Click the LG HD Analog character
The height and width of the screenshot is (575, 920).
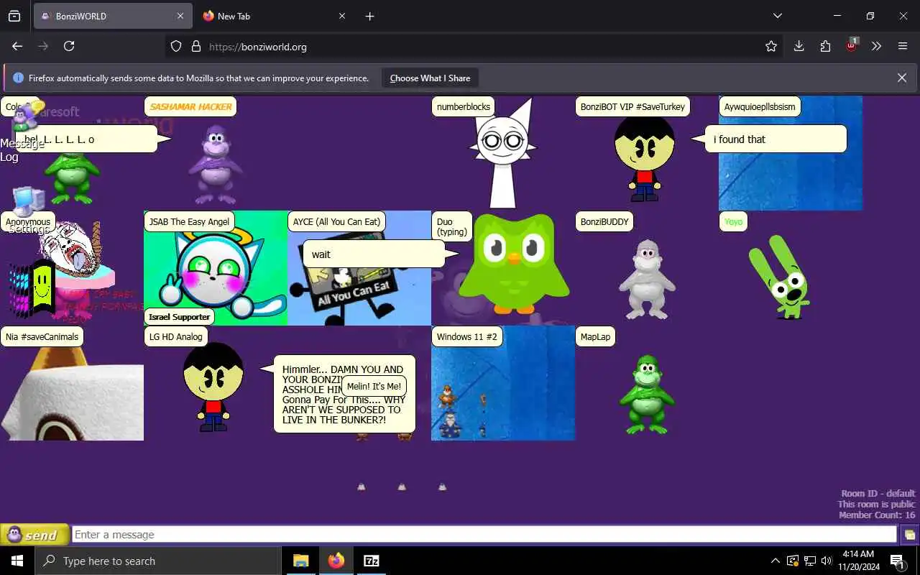pos(213,387)
